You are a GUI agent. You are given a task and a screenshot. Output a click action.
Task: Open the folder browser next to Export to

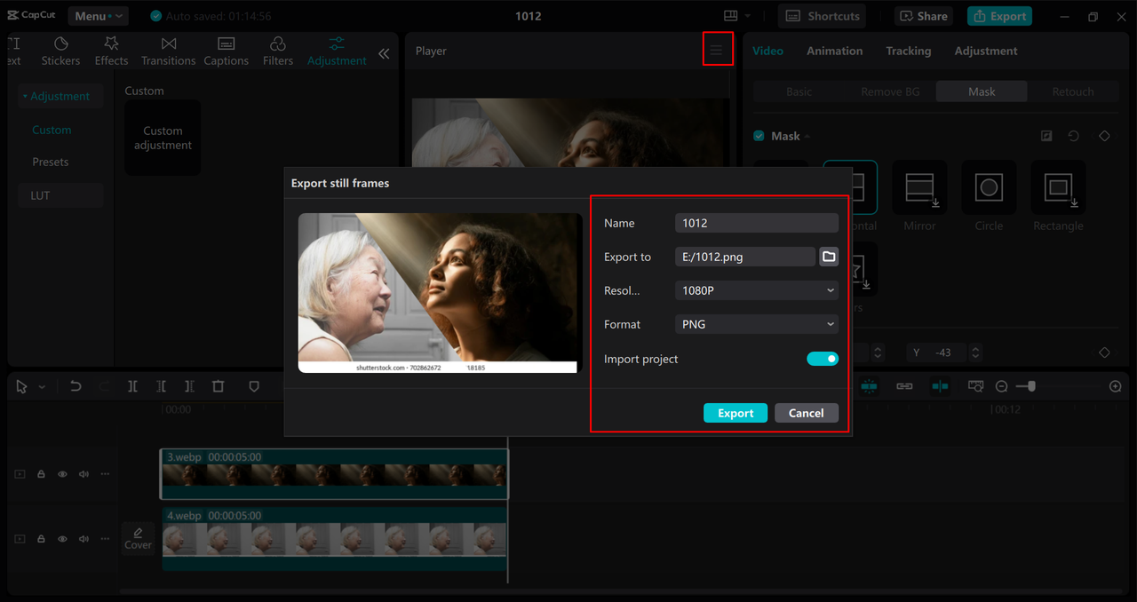point(828,257)
